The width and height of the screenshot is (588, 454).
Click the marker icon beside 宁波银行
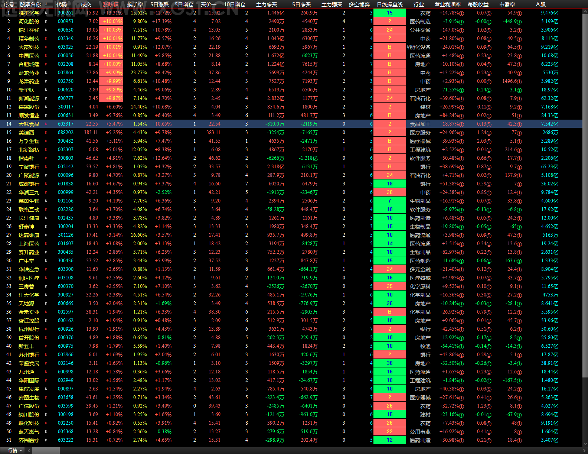click(46, 167)
